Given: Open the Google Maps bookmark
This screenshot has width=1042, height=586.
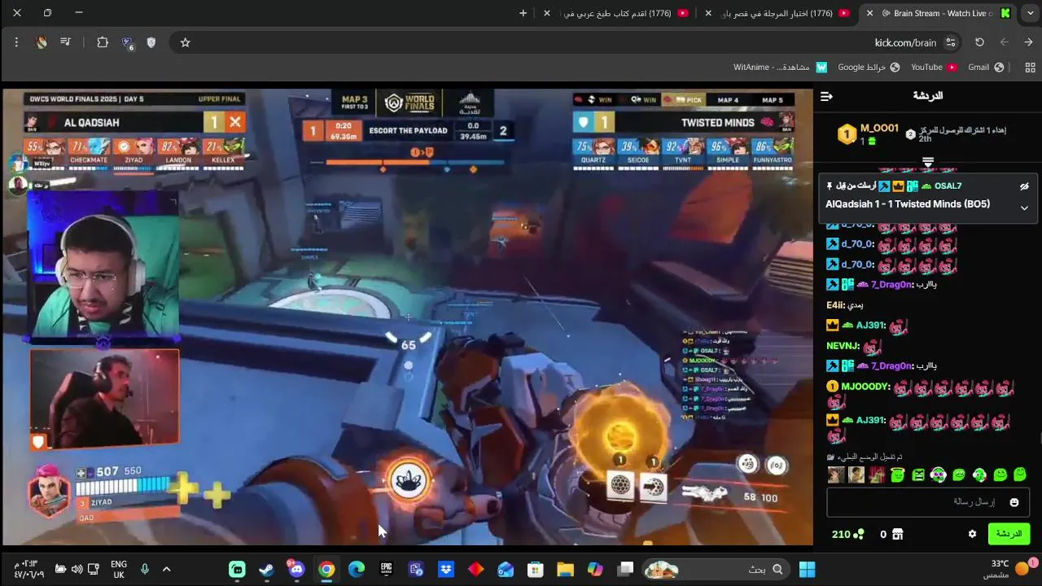Looking at the screenshot, I should click(868, 67).
